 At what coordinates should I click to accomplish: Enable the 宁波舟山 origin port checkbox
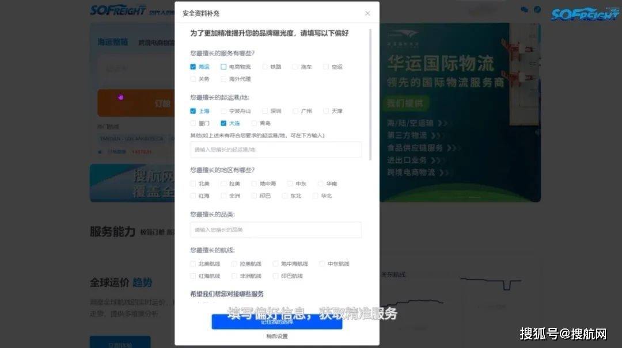pos(223,110)
